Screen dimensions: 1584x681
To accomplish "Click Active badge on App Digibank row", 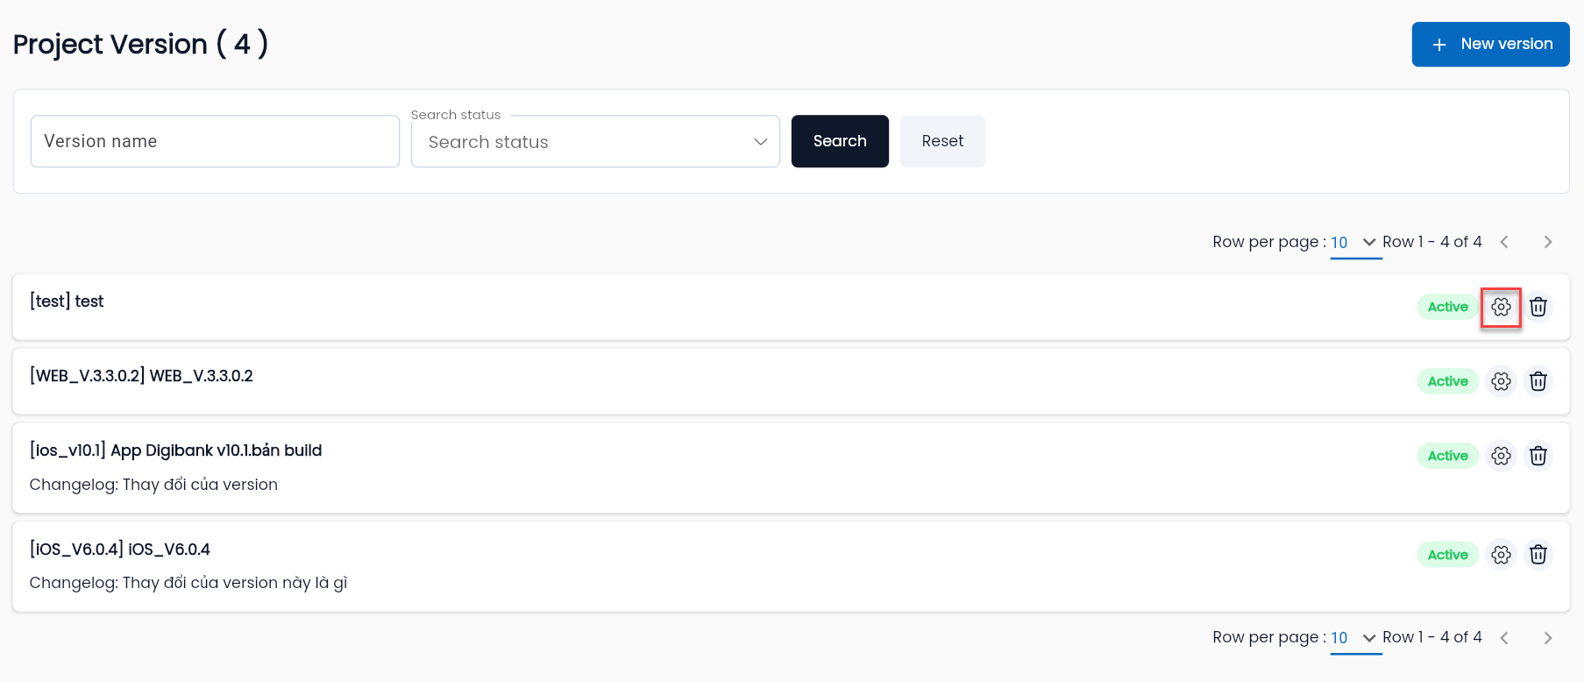I will pos(1447,456).
